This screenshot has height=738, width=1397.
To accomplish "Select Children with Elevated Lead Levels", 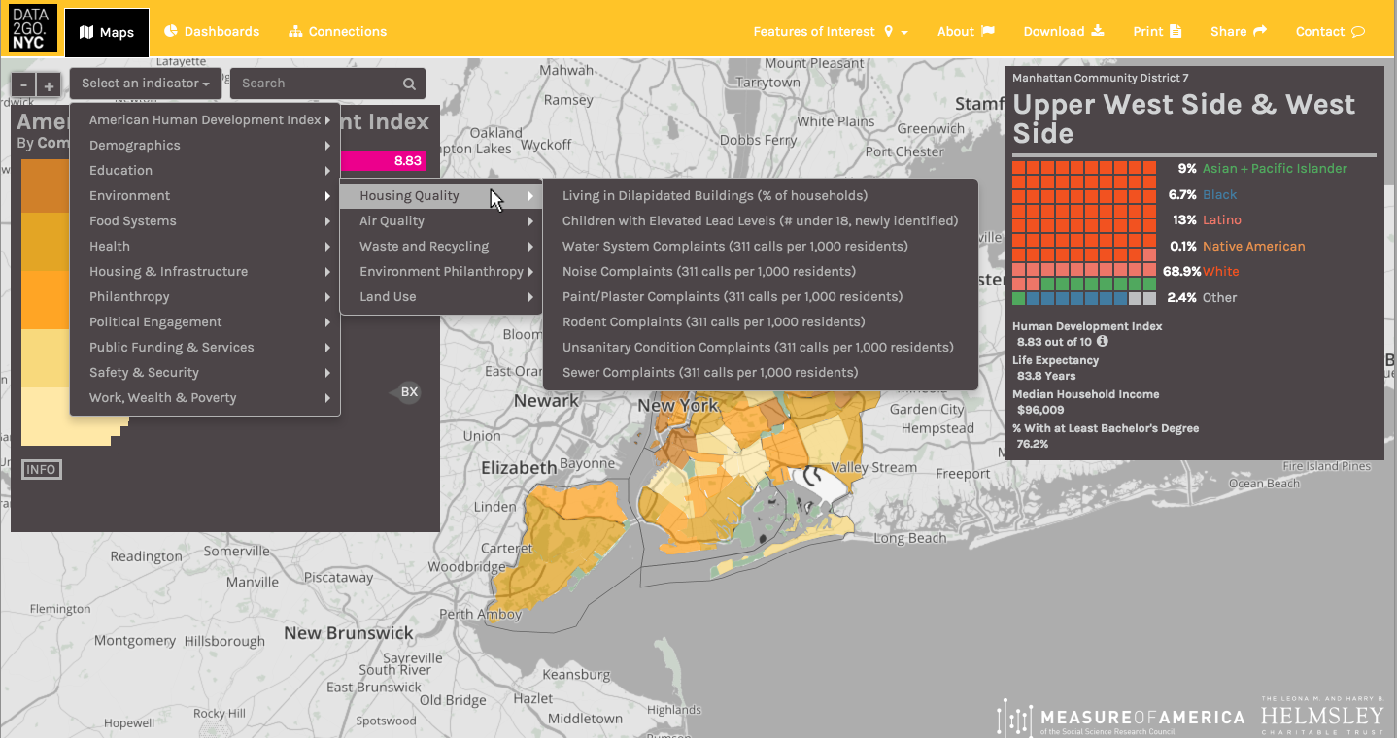I will (760, 221).
